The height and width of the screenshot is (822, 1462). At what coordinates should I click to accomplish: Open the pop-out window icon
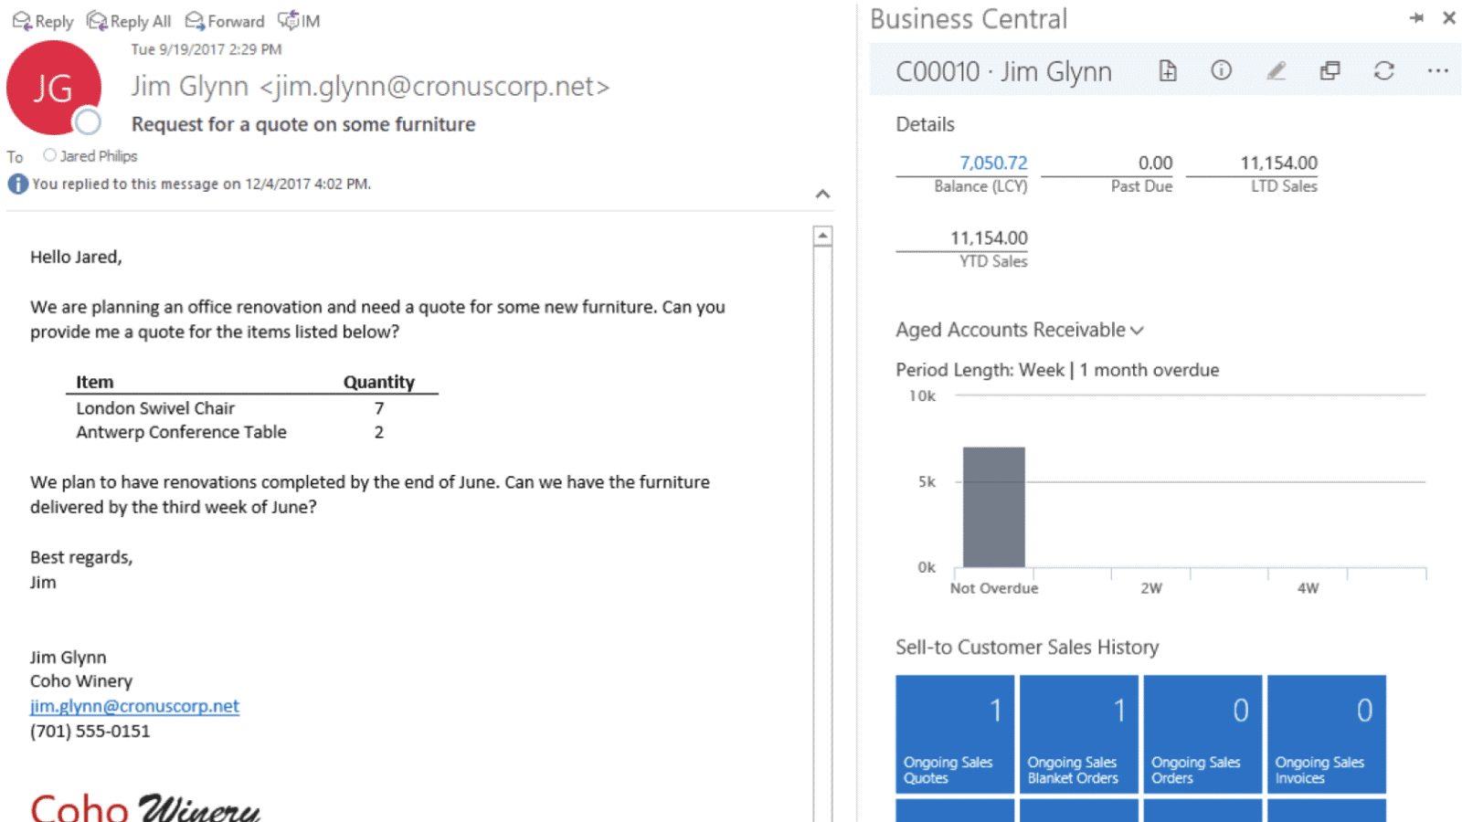(x=1330, y=71)
